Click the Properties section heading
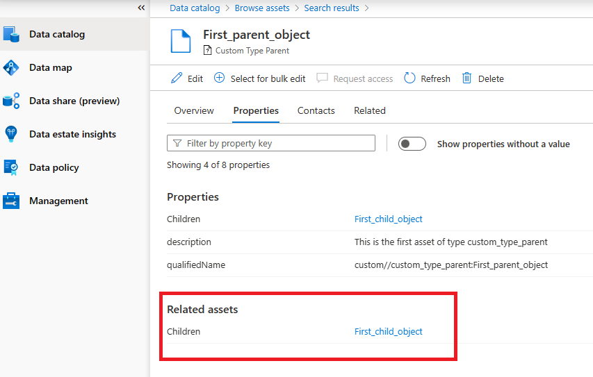 (193, 197)
